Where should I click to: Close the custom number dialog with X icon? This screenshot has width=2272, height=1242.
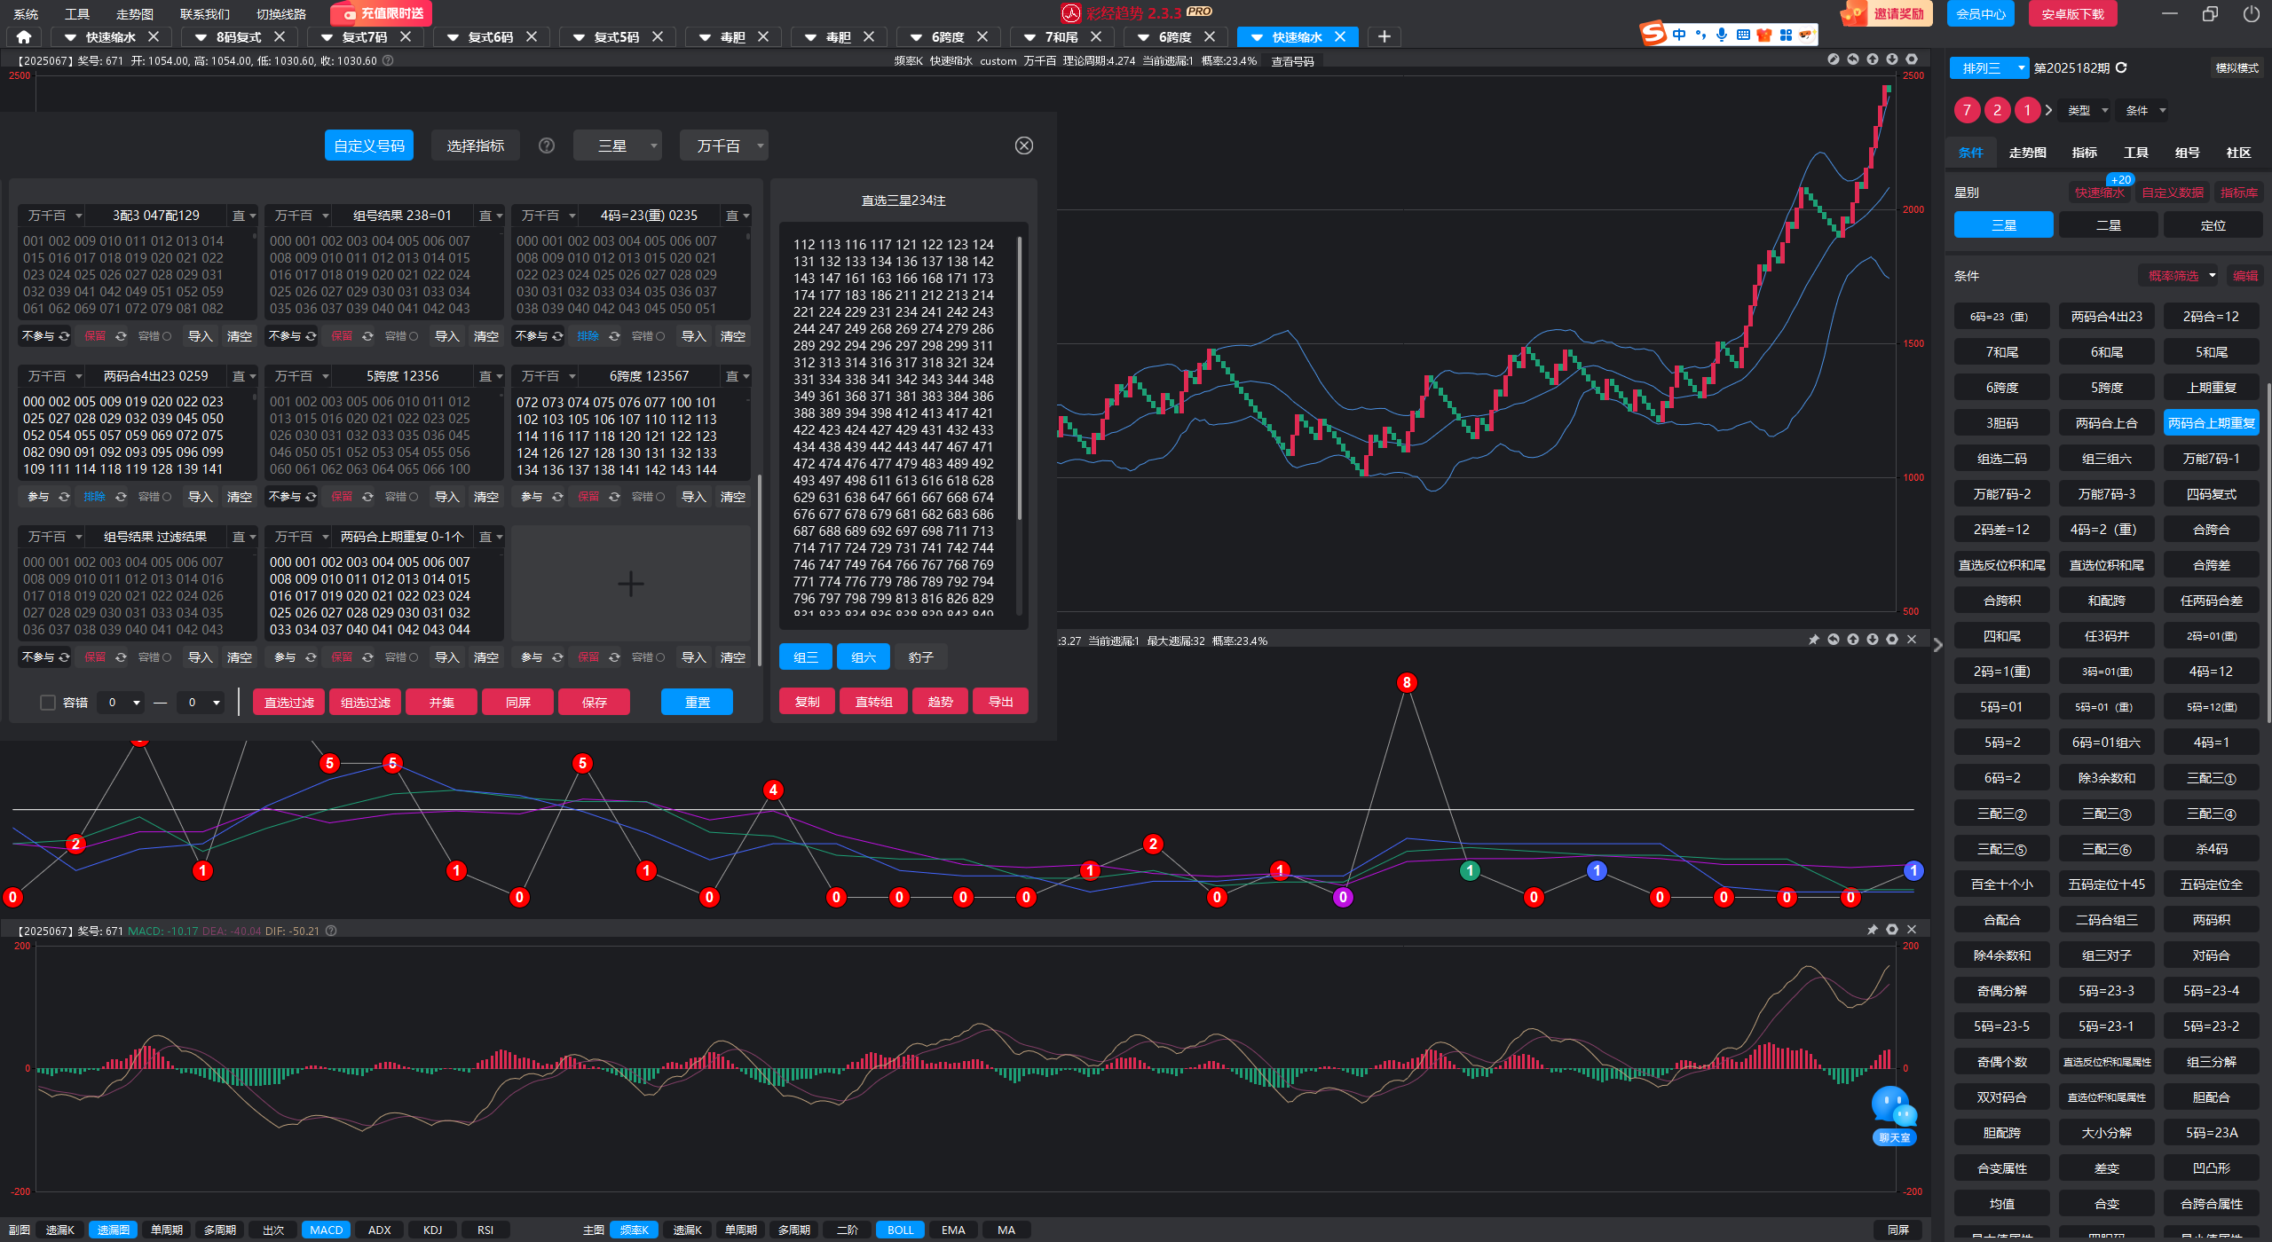[x=1024, y=145]
